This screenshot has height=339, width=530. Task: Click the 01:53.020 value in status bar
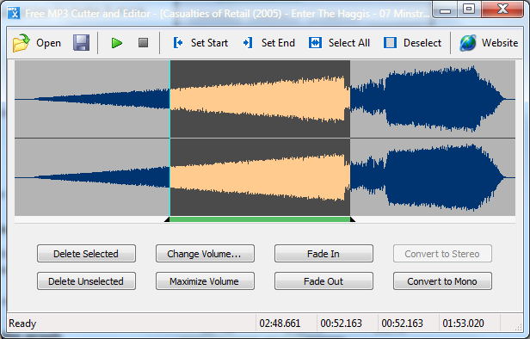coord(463,324)
